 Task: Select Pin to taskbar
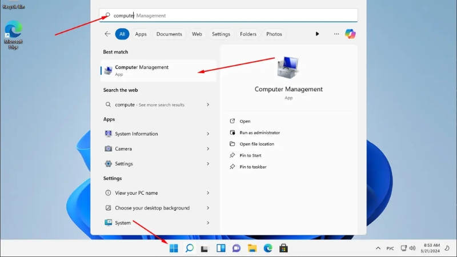click(x=248, y=167)
